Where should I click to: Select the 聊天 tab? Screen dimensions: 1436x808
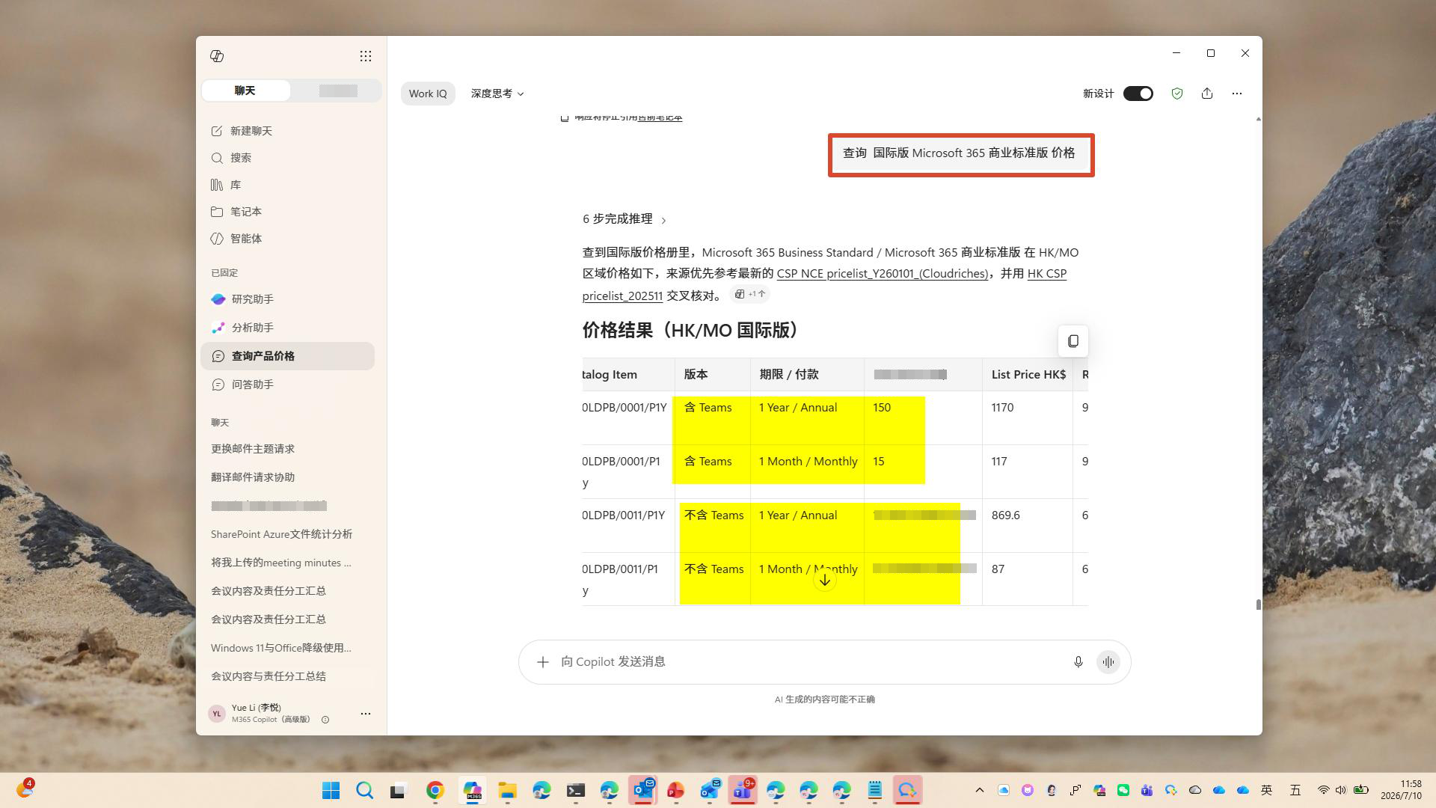245,91
